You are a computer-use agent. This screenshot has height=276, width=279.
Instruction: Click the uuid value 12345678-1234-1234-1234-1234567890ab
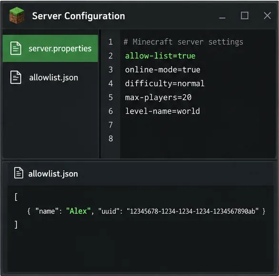(192, 211)
